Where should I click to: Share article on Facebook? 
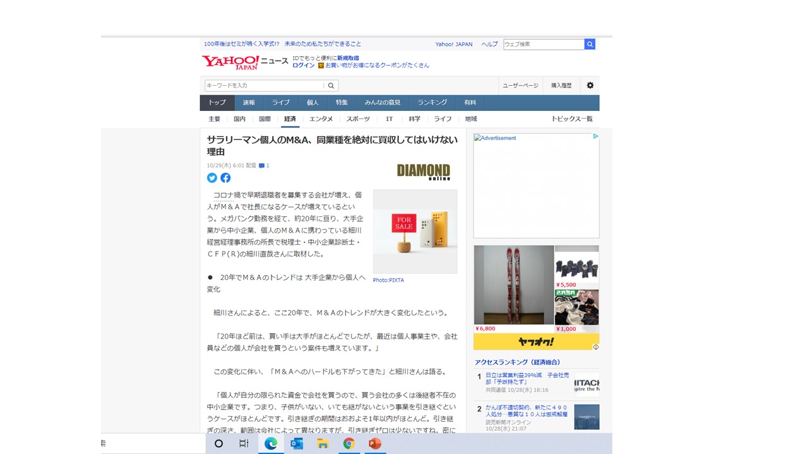tap(225, 178)
